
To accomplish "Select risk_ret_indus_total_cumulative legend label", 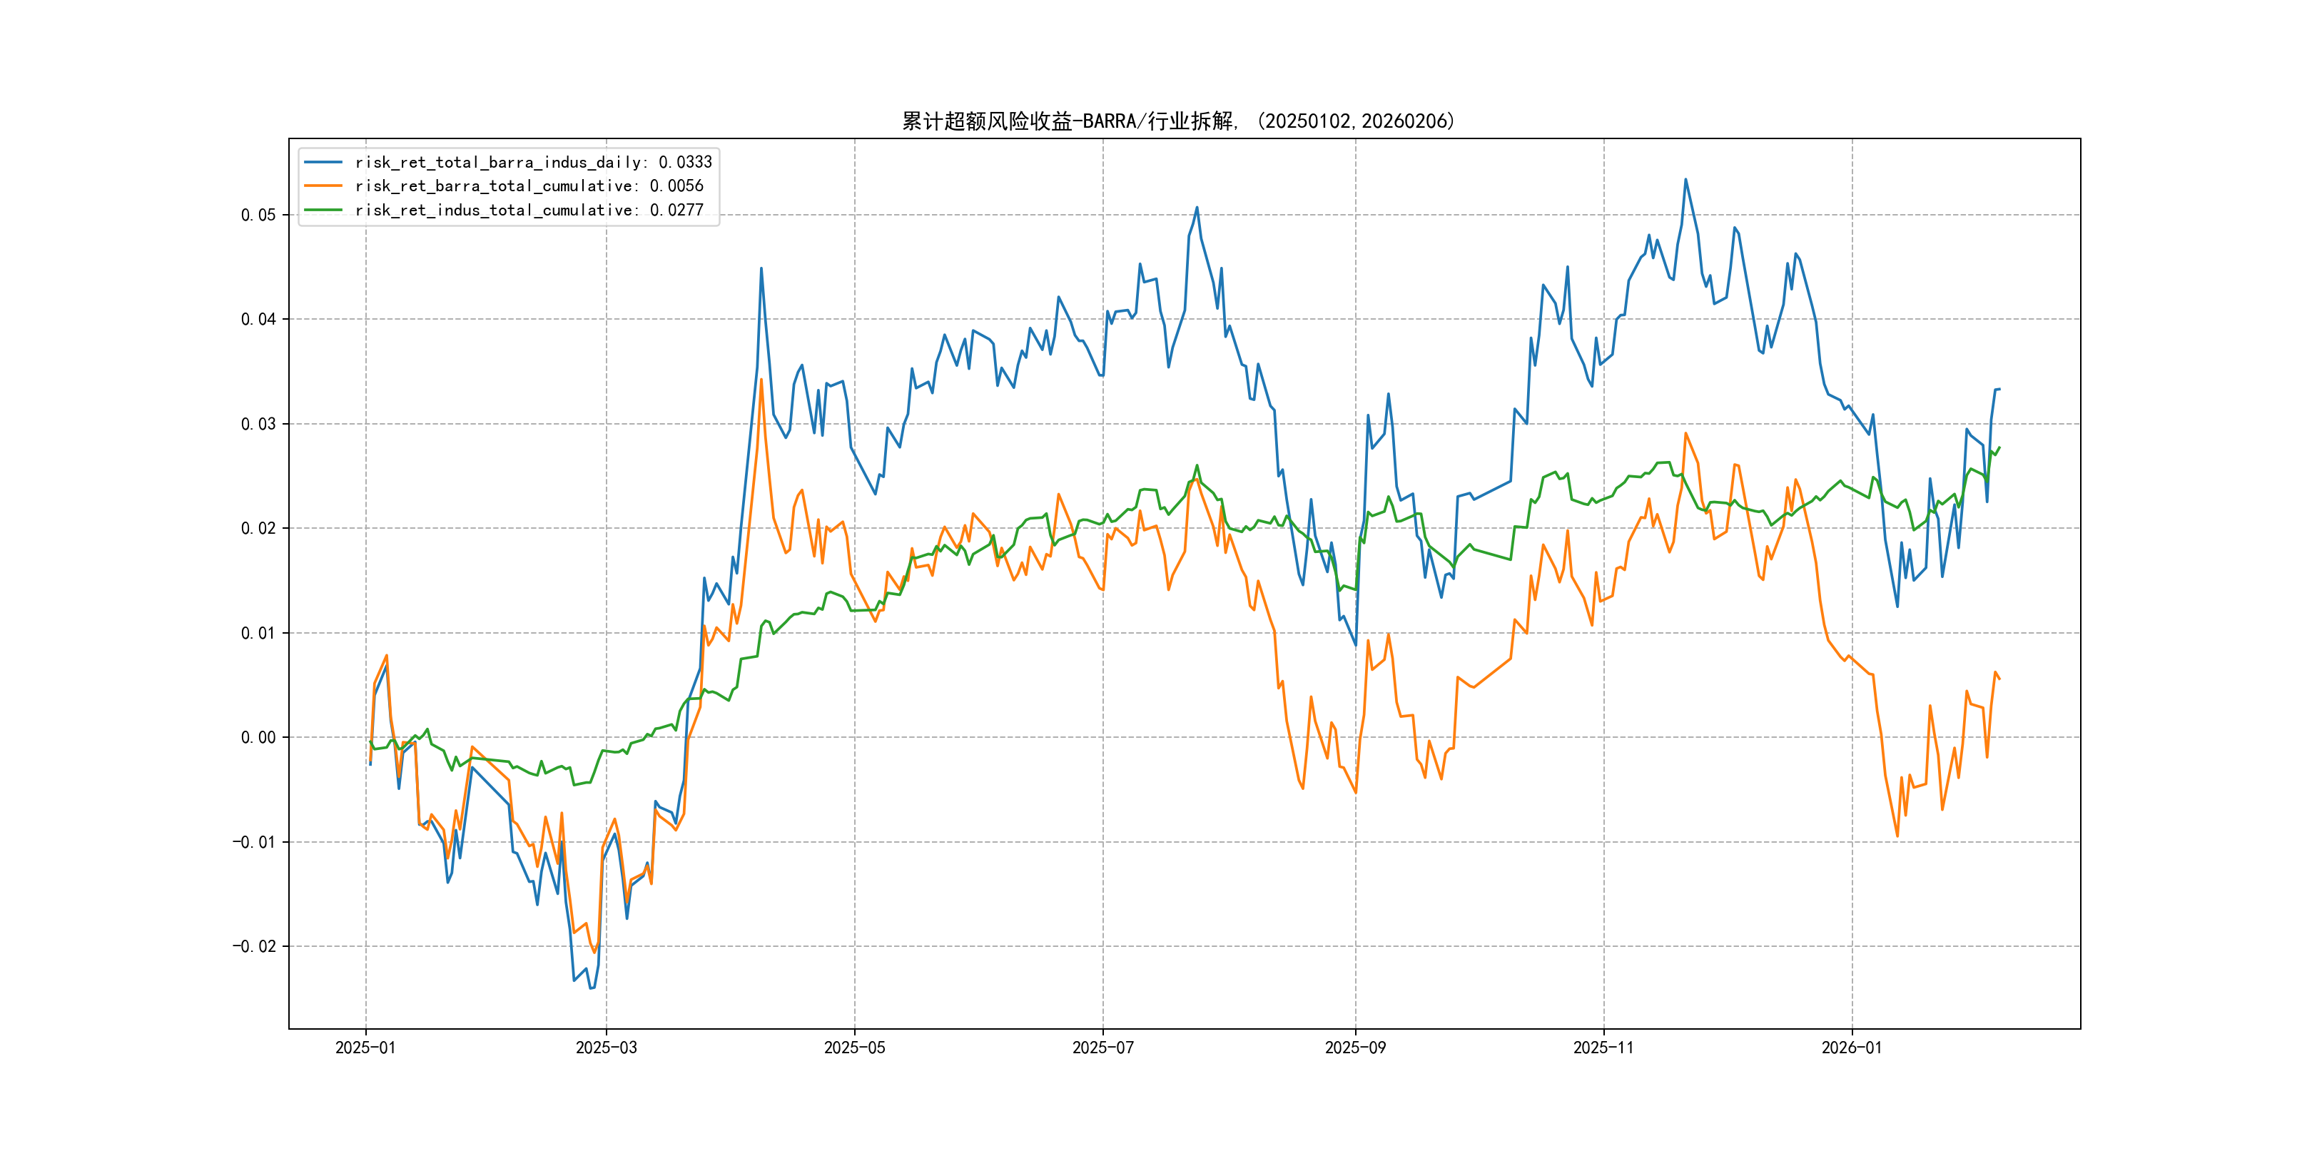I will pyautogui.click(x=529, y=210).
